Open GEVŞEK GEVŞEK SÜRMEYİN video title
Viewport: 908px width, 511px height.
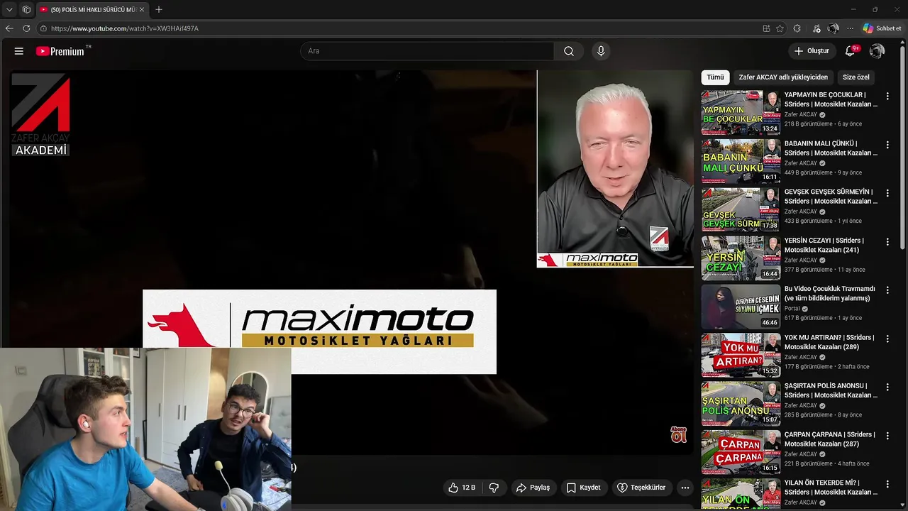tap(831, 197)
